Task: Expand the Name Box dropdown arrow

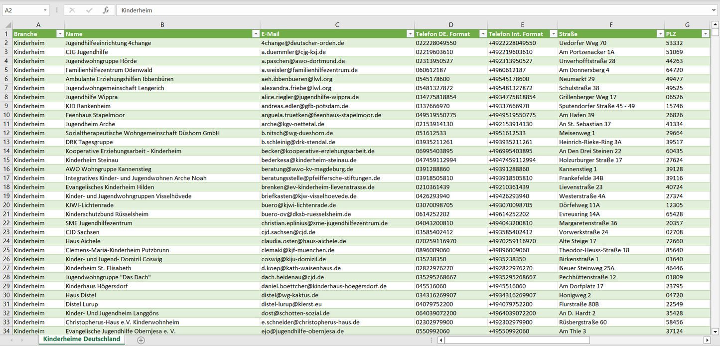Action: [45, 10]
